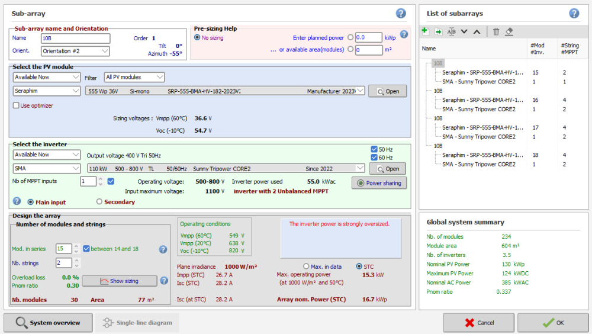
Task: Click the eraser icon in subarray toolbar
Action: click(x=509, y=31)
